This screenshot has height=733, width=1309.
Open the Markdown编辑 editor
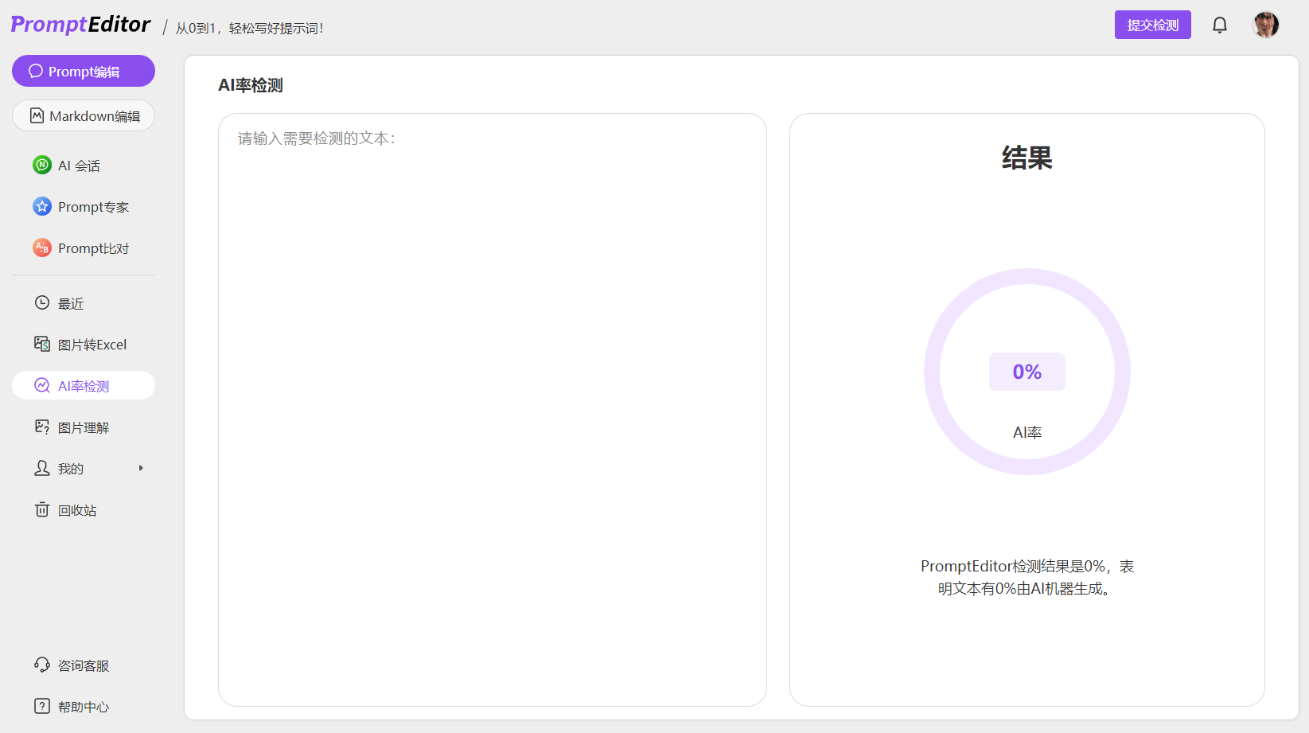pos(84,115)
